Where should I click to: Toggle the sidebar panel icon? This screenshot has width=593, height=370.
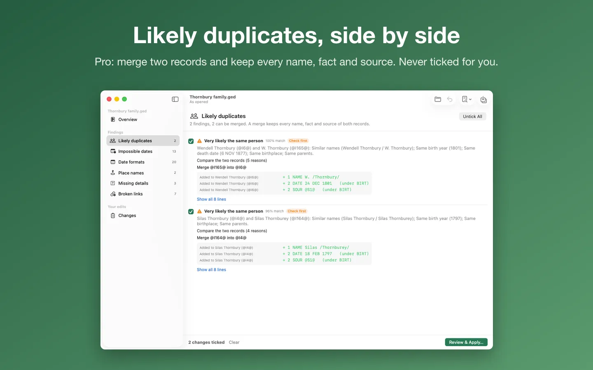pos(175,99)
